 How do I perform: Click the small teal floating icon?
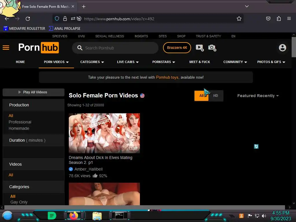[256, 146]
